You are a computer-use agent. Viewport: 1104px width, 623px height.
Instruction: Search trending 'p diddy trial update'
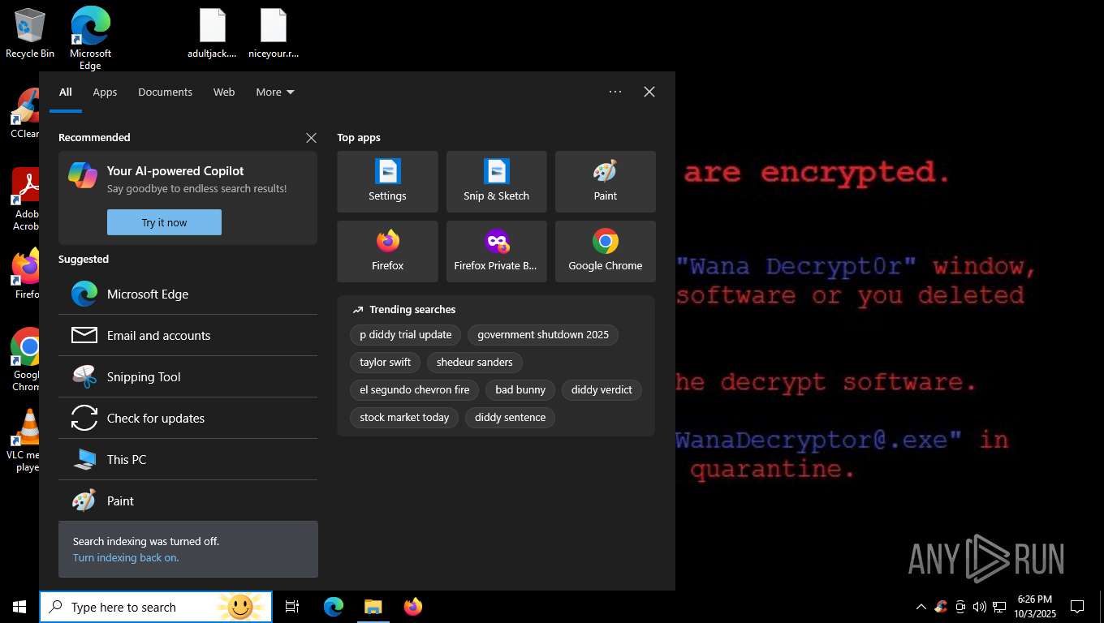(x=406, y=334)
